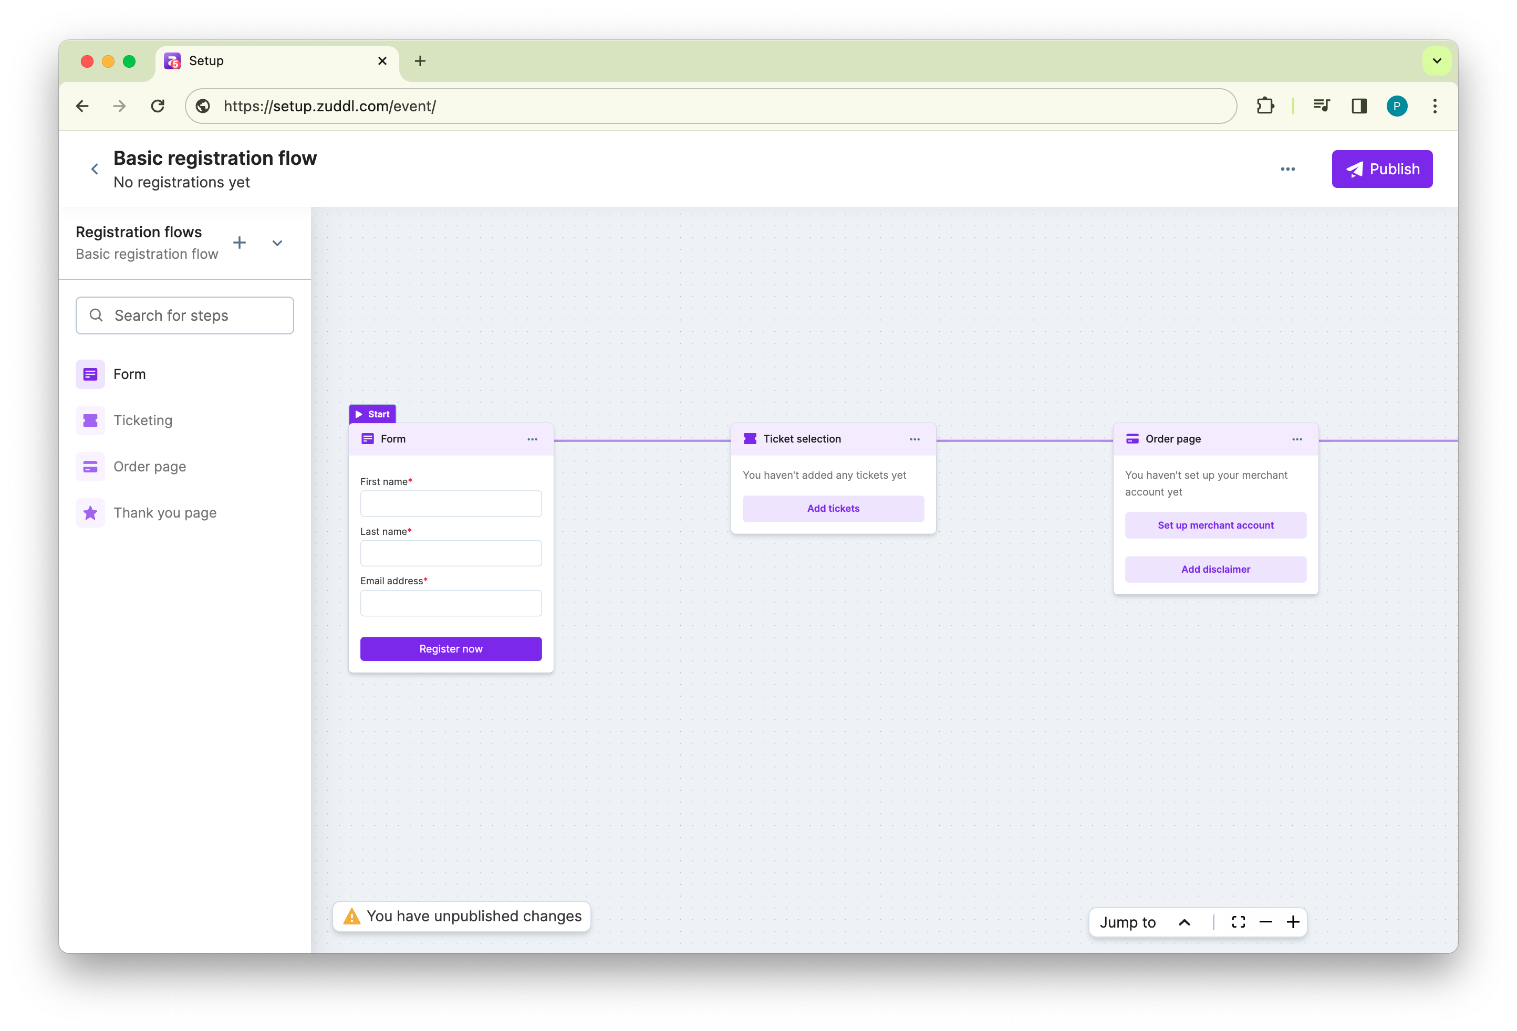Go back using arrow beside flow title
The image size is (1517, 1031).
pos(95,170)
